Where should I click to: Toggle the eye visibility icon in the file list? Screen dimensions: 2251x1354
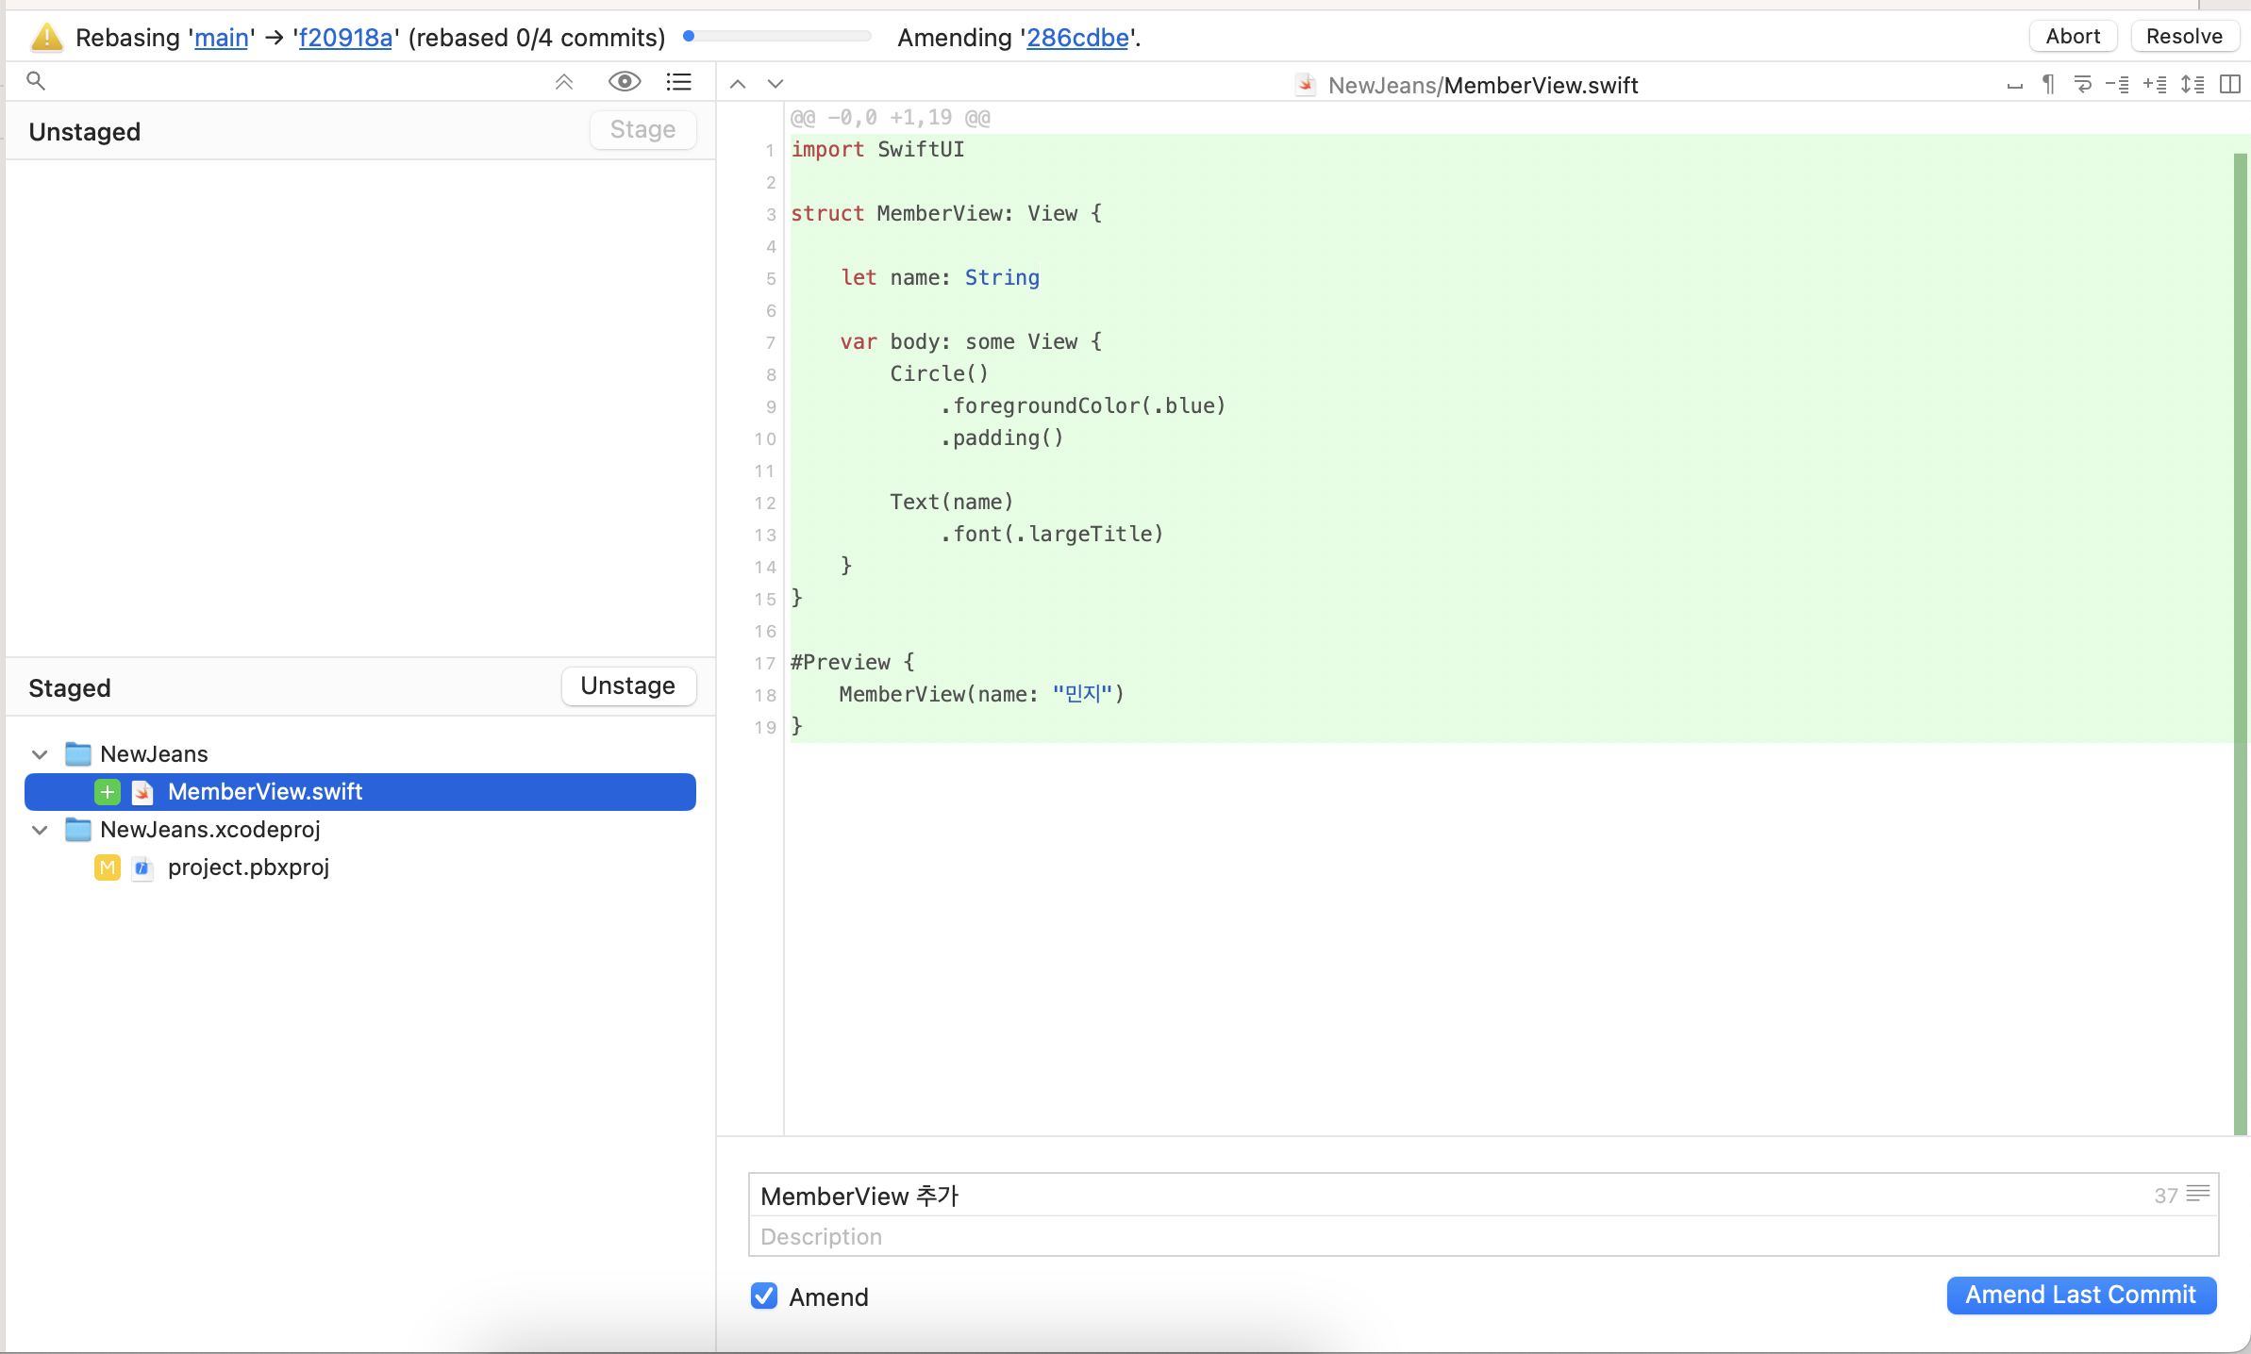click(624, 82)
